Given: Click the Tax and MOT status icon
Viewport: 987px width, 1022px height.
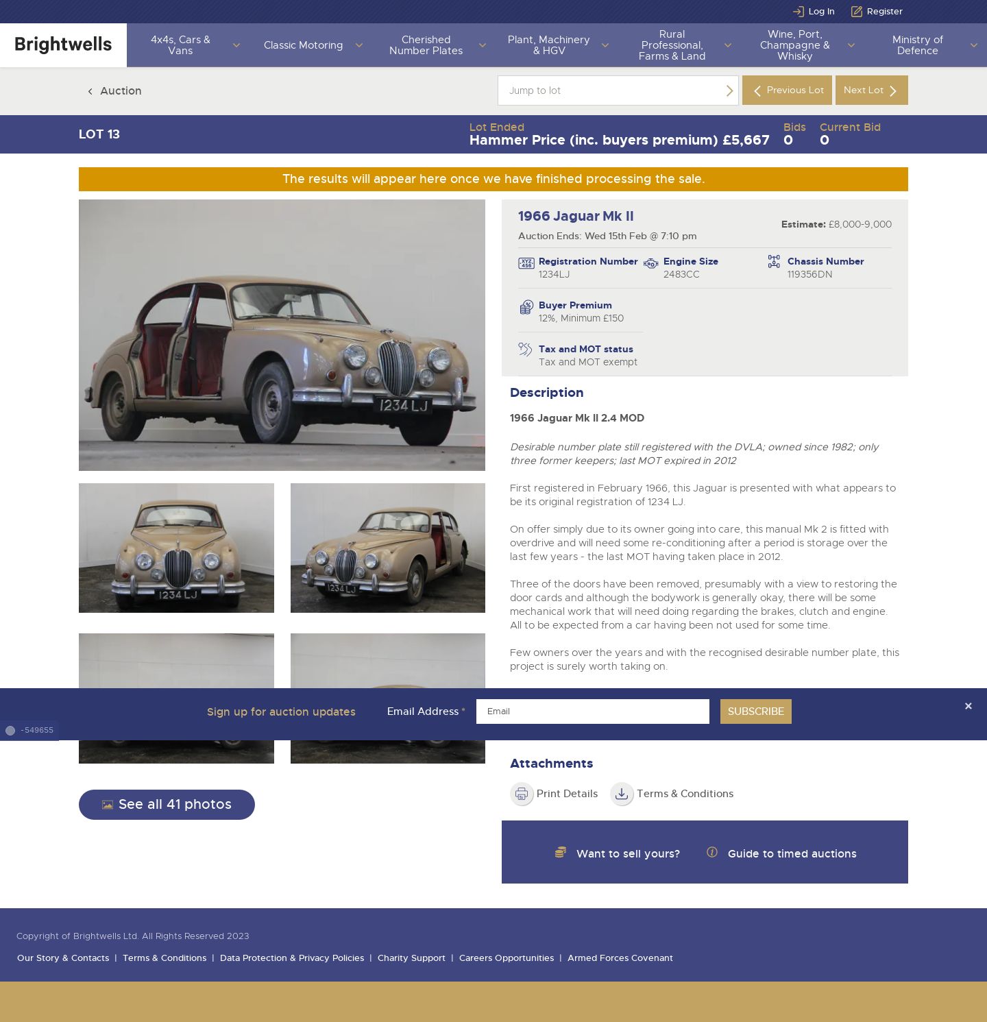Looking at the screenshot, I should (525, 350).
